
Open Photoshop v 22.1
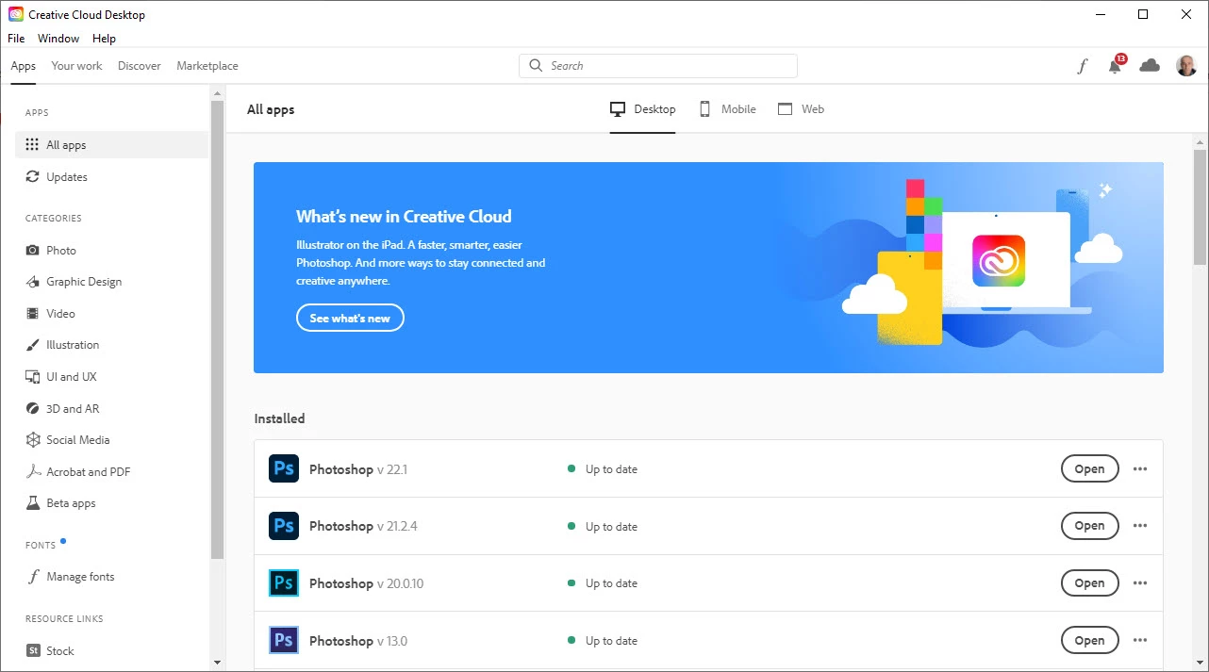tap(1089, 469)
